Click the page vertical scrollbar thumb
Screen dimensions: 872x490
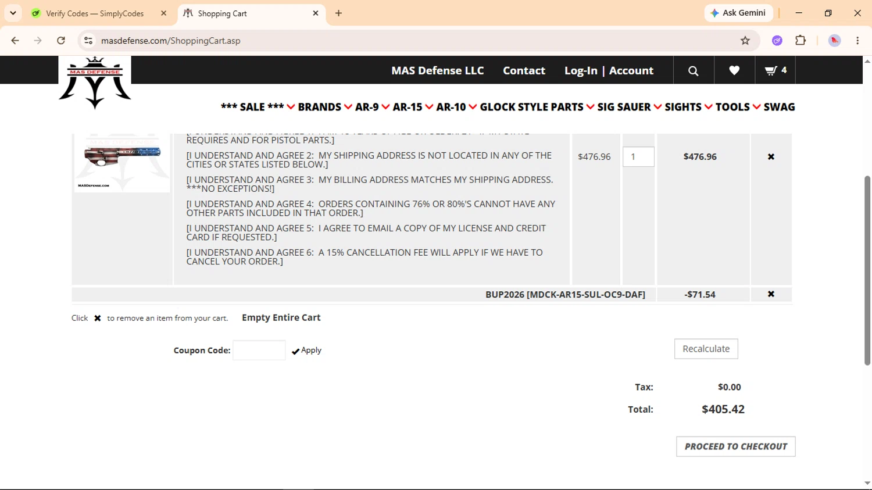point(867,270)
